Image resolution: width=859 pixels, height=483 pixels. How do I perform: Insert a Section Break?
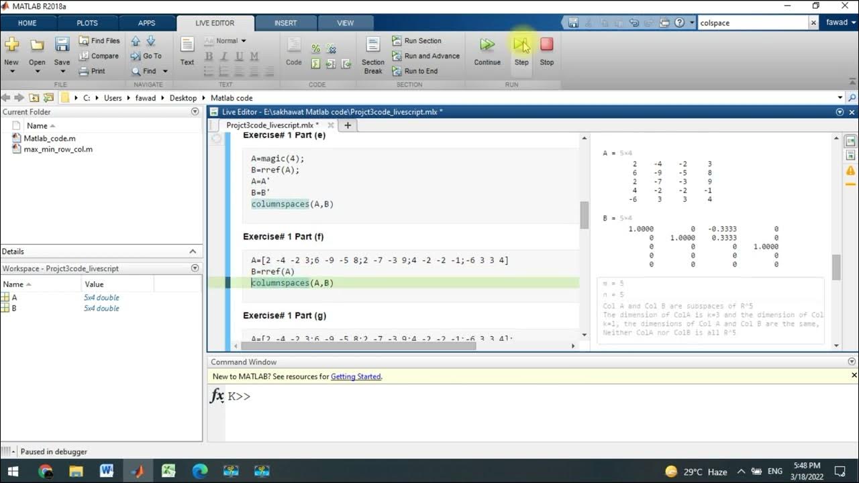373,55
